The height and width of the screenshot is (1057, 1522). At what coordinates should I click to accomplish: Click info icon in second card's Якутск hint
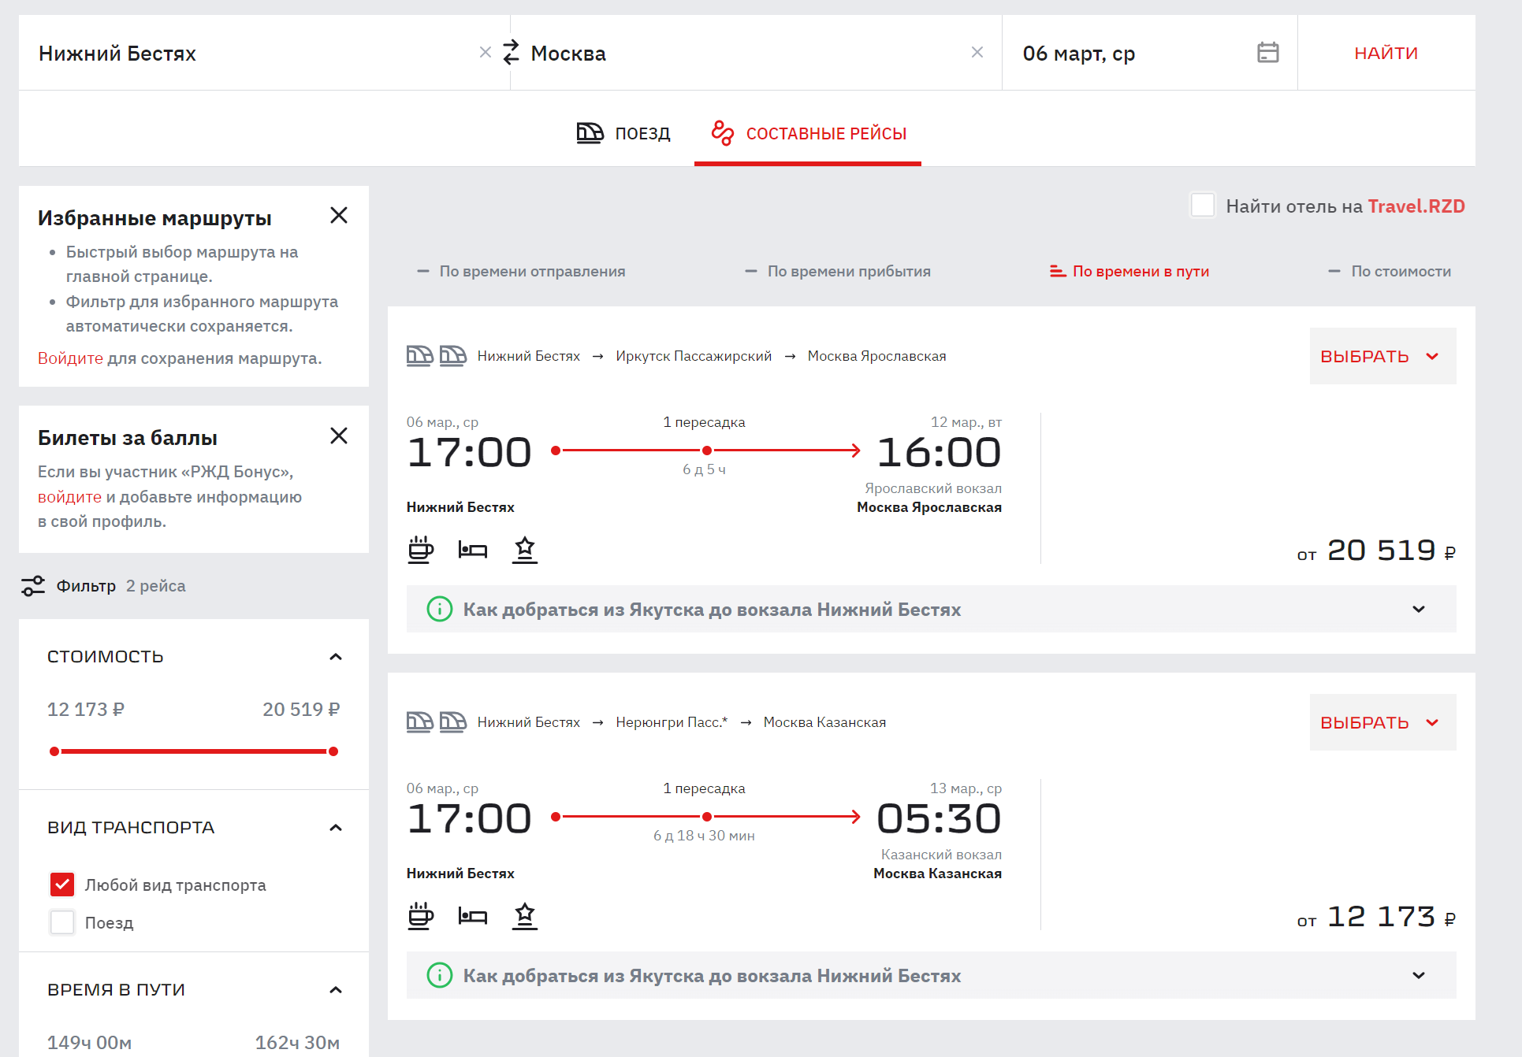click(440, 975)
